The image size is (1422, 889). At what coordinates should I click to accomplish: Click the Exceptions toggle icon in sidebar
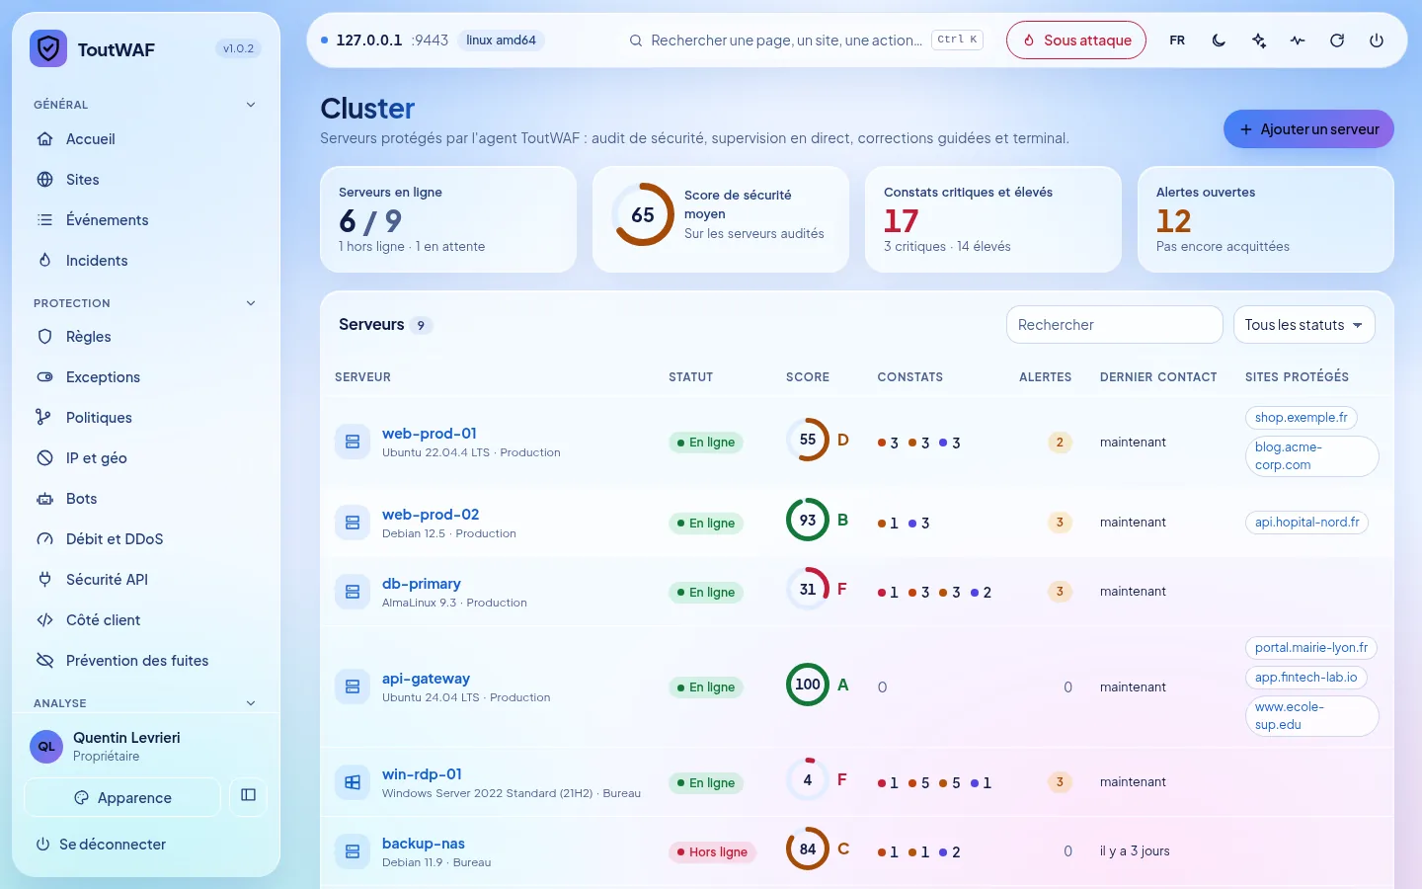pyautogui.click(x=44, y=377)
